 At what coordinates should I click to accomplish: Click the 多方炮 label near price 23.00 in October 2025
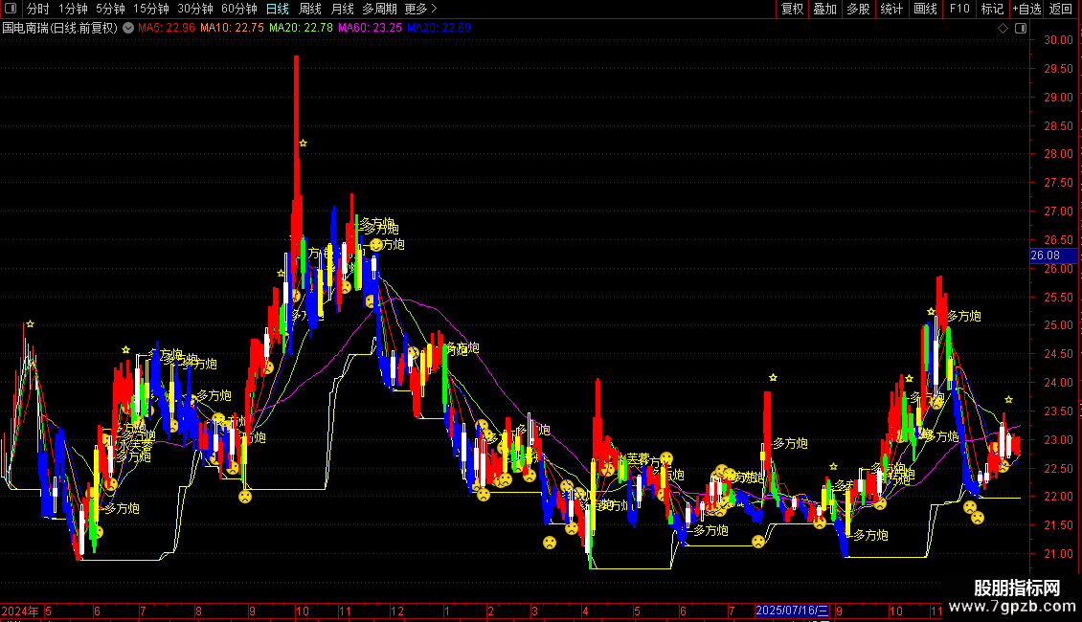[x=942, y=436]
